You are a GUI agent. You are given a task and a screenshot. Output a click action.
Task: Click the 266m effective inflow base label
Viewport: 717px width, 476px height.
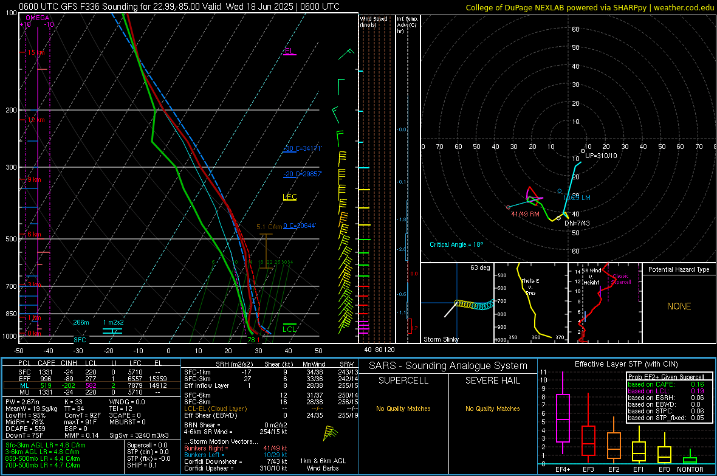81,322
